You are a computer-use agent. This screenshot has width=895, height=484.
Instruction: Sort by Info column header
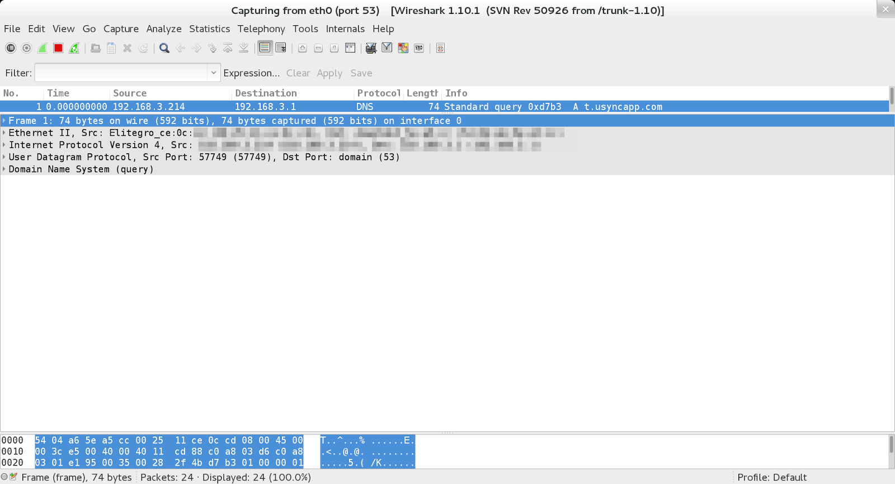click(x=665, y=93)
